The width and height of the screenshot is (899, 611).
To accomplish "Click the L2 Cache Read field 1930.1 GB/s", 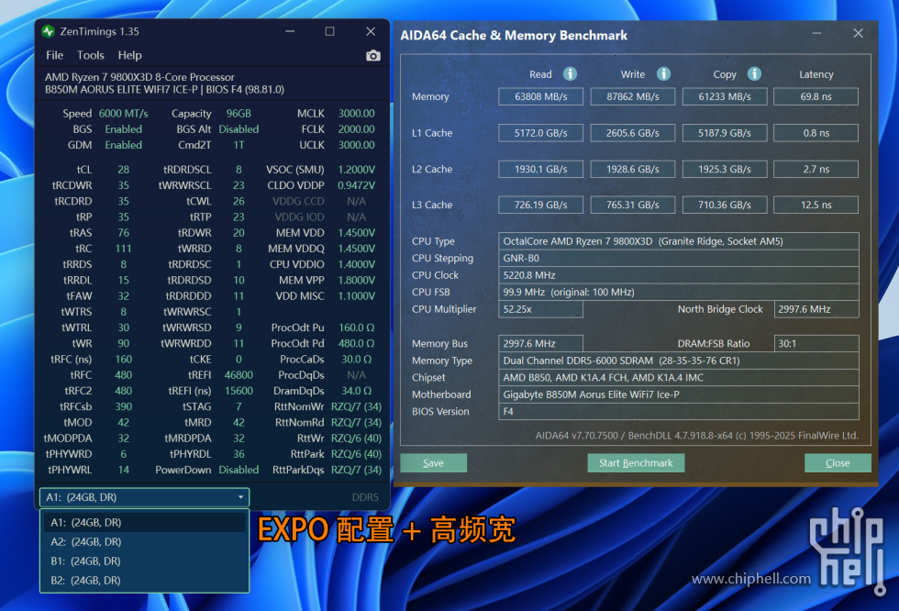I will pos(540,169).
